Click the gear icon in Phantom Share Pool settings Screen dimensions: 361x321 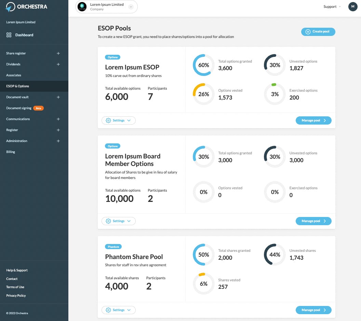point(108,310)
